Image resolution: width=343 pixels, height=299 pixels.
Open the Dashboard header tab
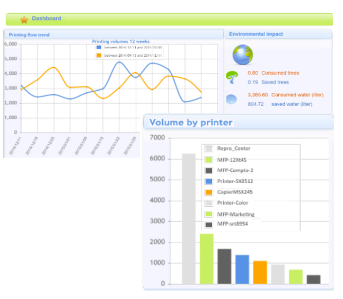click(x=46, y=19)
